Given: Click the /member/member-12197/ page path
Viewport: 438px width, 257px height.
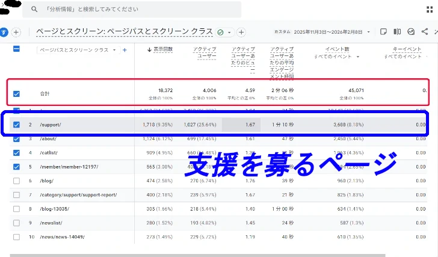Looking at the screenshot, I should (x=69, y=167).
